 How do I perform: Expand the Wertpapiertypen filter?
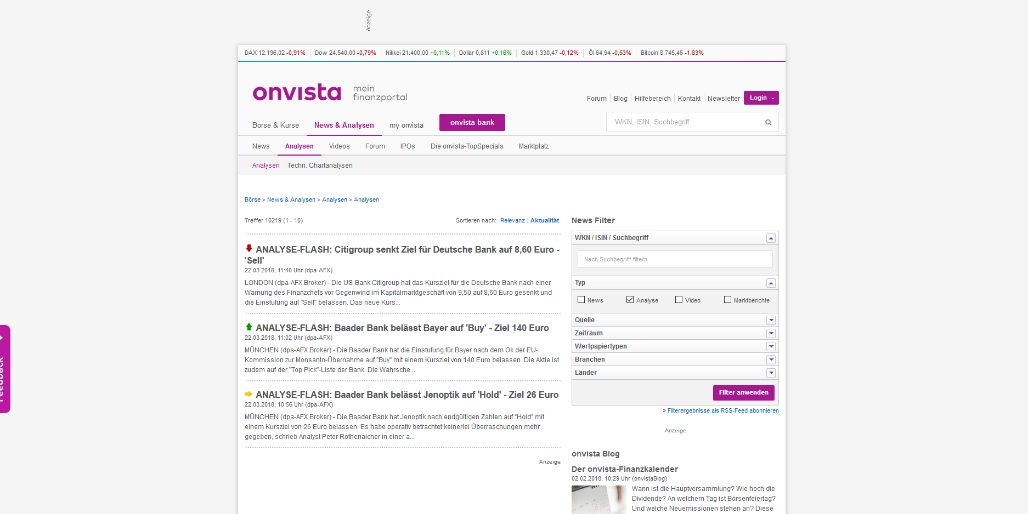[x=771, y=346]
